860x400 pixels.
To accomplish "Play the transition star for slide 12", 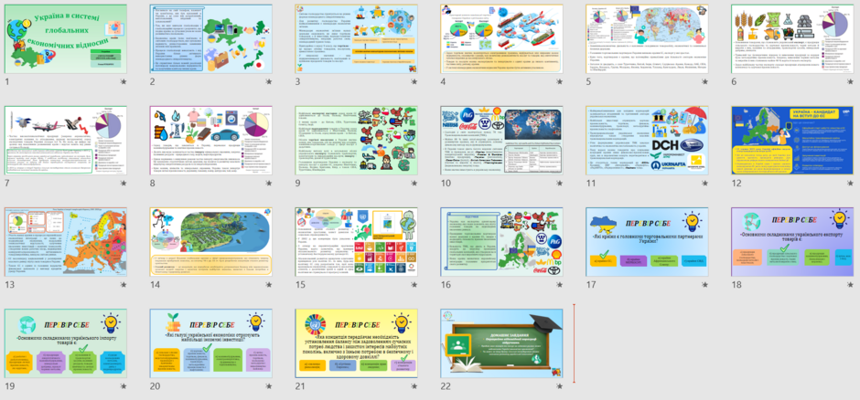I will pos(850,184).
